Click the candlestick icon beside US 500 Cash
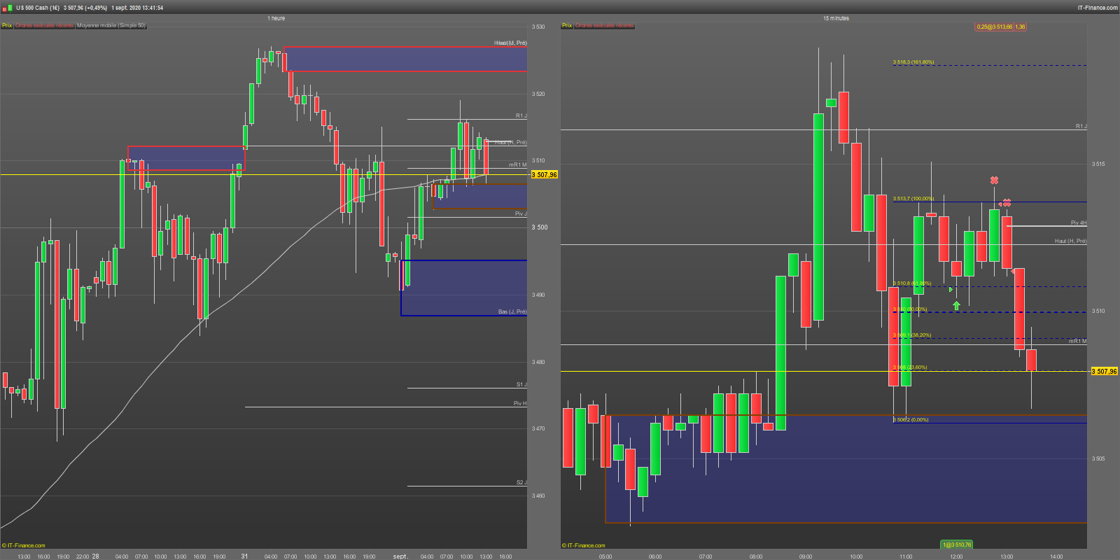Image resolution: width=1120 pixels, height=560 pixels. [8, 8]
